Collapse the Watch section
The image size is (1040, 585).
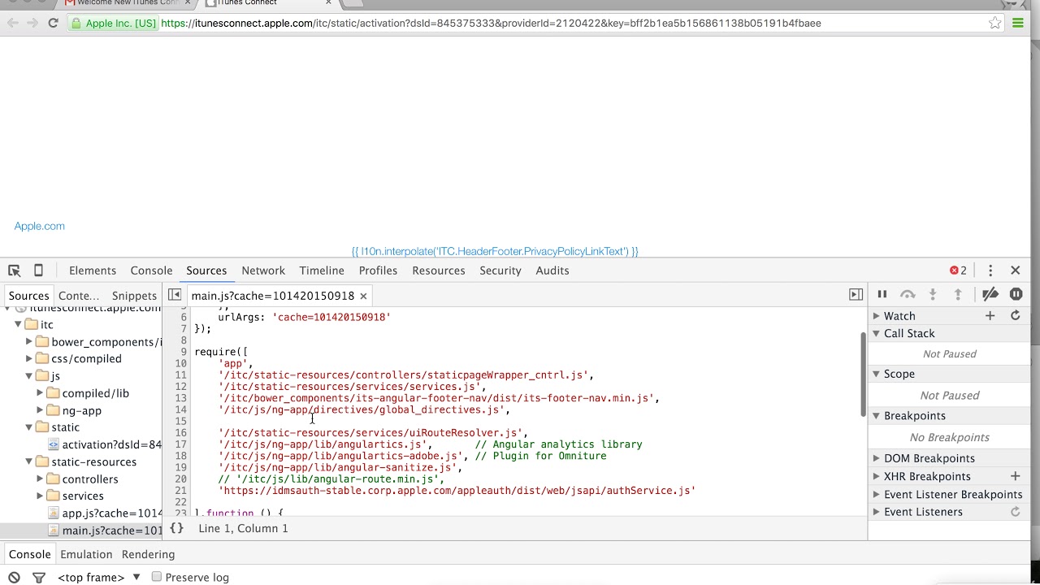click(x=876, y=315)
